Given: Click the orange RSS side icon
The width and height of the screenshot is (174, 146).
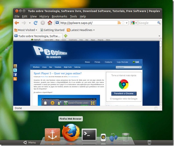Looking at the screenshot, I should point(15,79).
